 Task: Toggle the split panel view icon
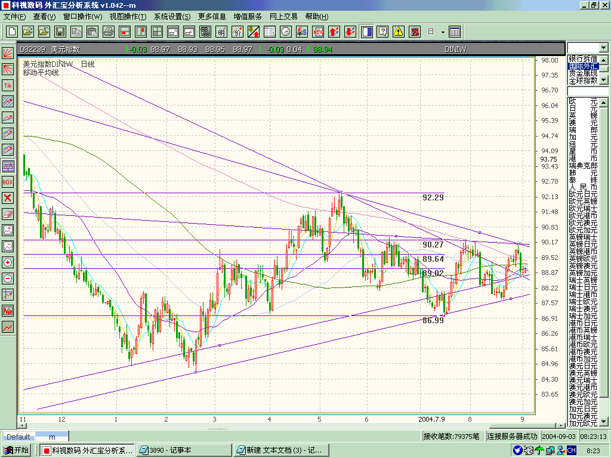tap(367, 32)
